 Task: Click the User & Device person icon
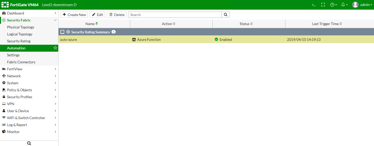point(4,111)
